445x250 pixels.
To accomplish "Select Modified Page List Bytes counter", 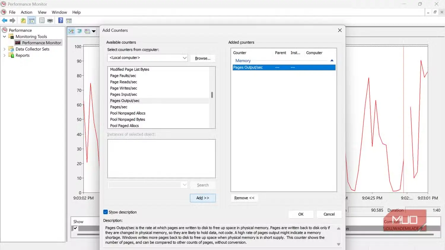I will 158,69.
